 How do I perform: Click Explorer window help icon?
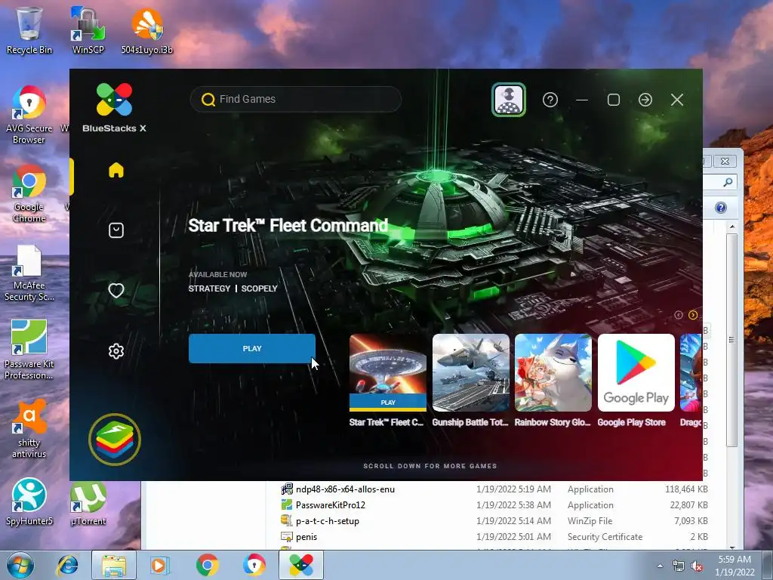click(x=721, y=208)
